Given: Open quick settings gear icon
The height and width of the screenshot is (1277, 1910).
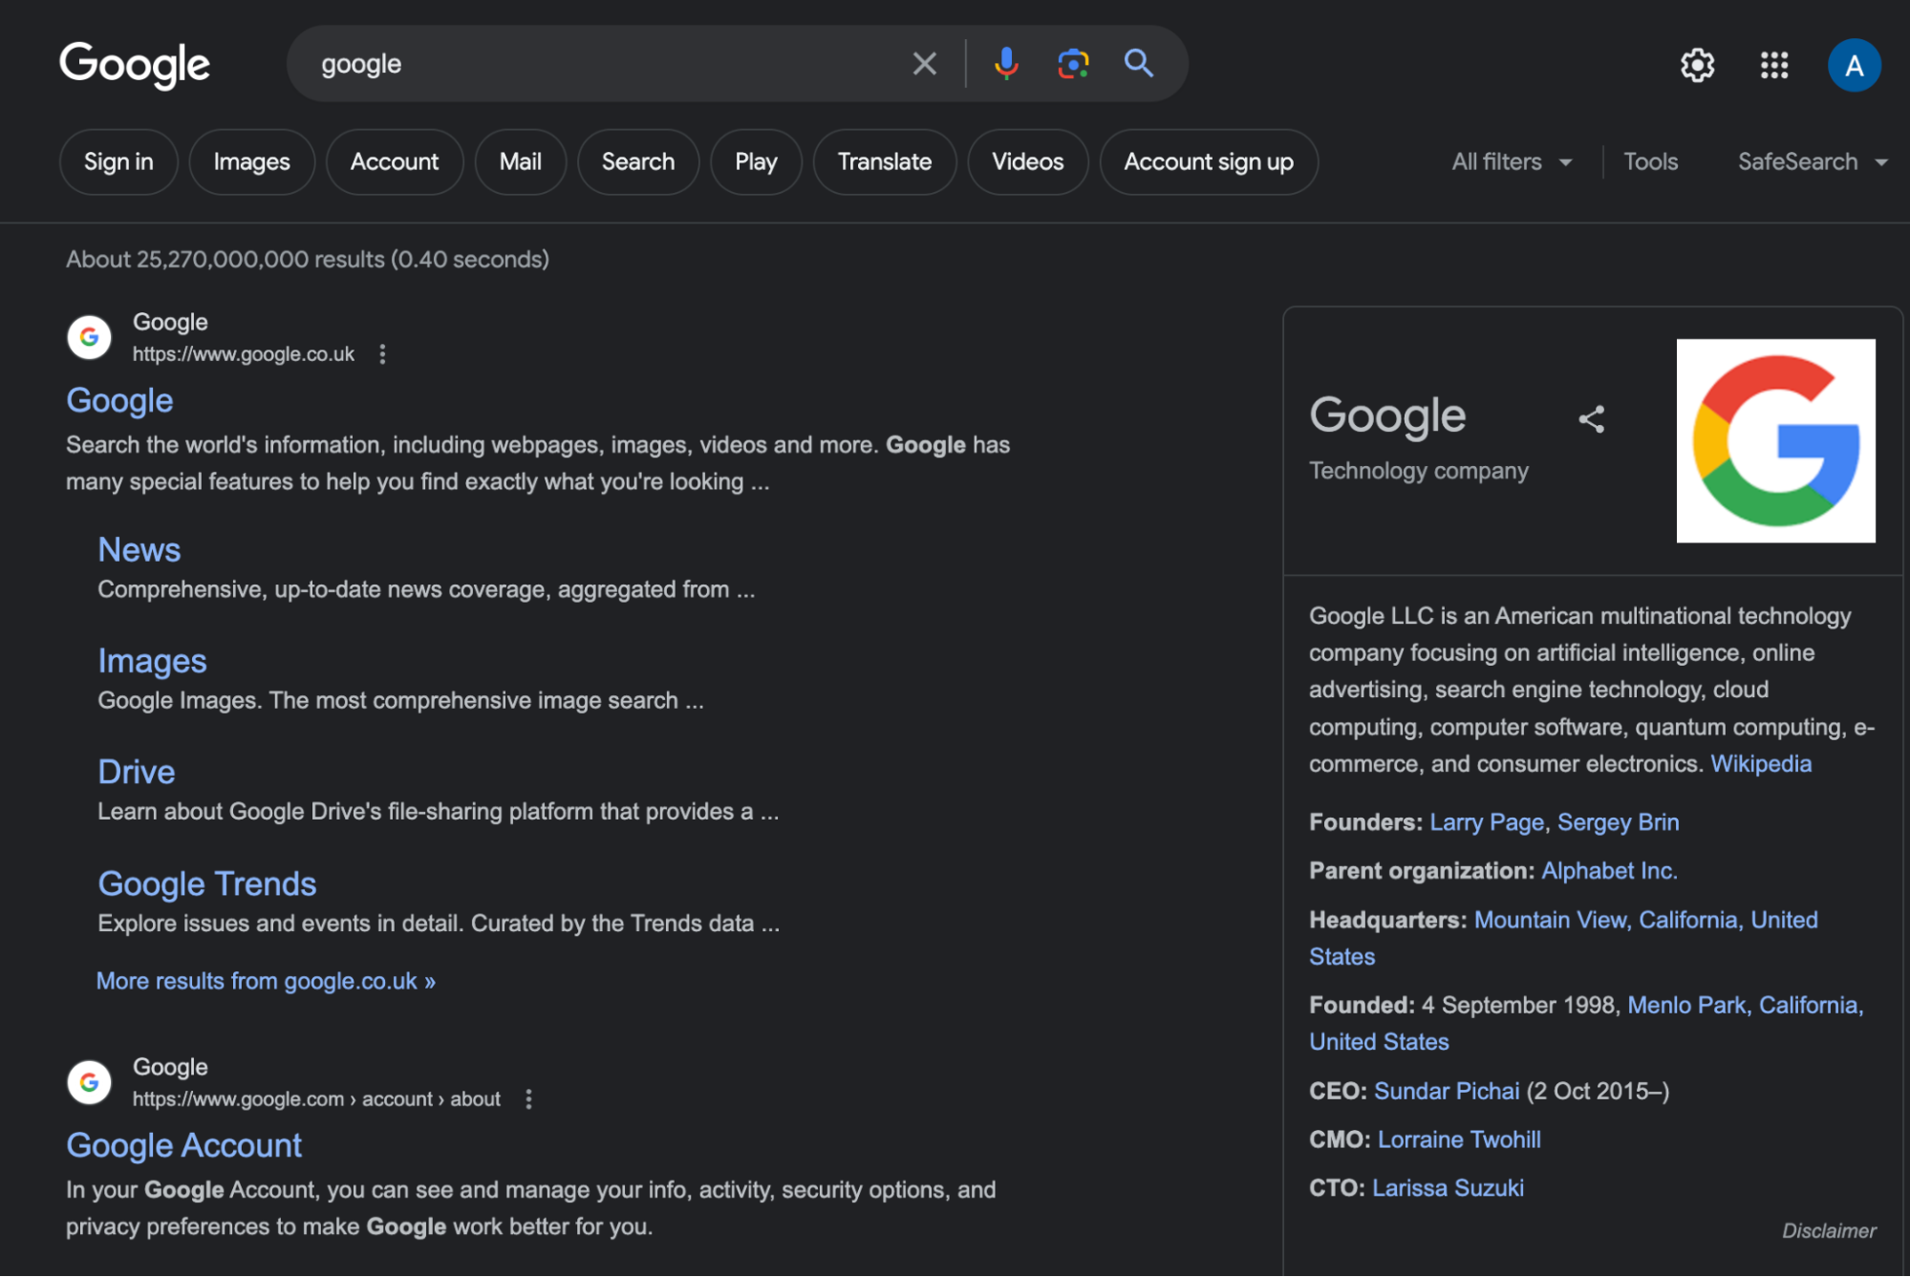Looking at the screenshot, I should (1697, 65).
